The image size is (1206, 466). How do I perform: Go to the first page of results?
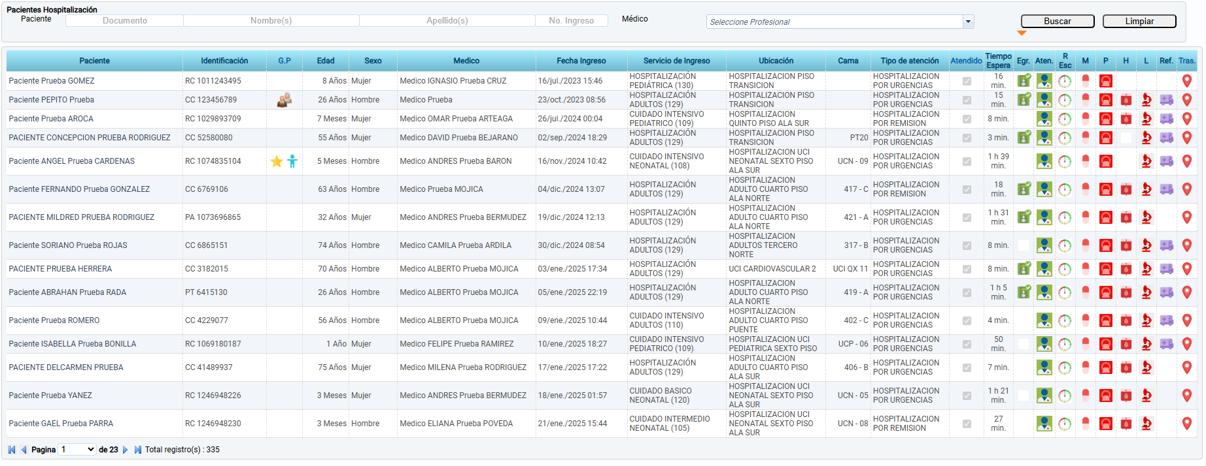(12, 450)
